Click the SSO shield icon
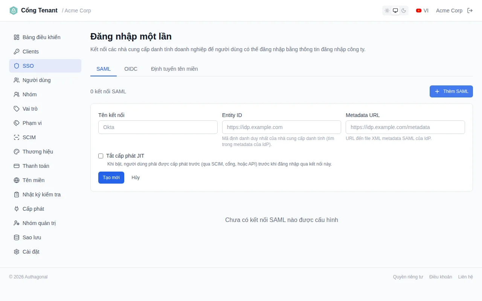Screen dimensions: 482x301 tap(17, 66)
